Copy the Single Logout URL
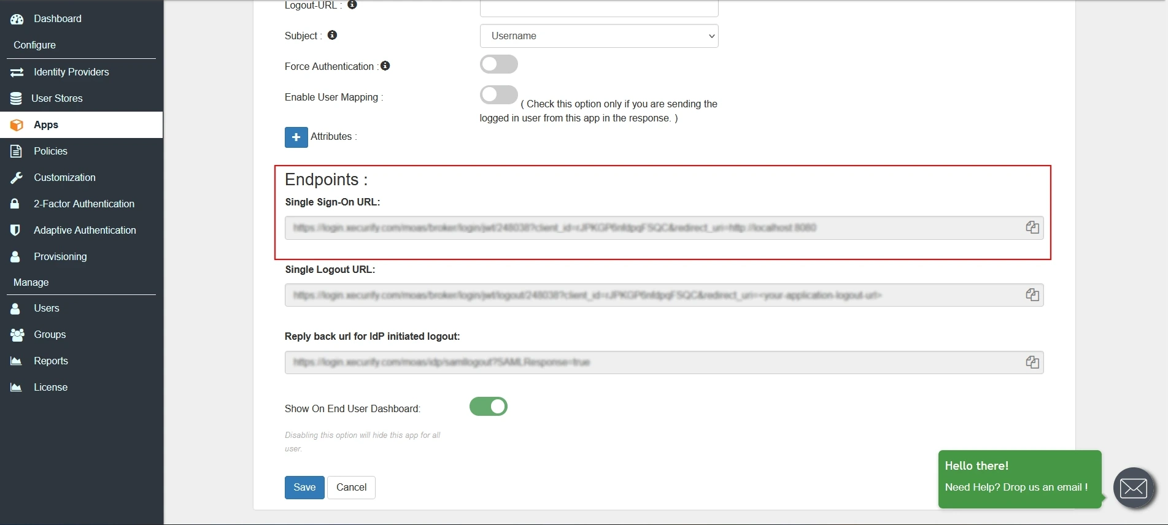Viewport: 1168px width, 525px height. (1032, 295)
